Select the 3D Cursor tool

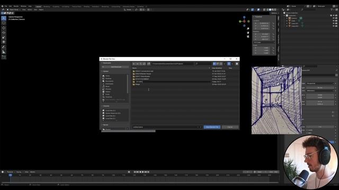[4, 23]
